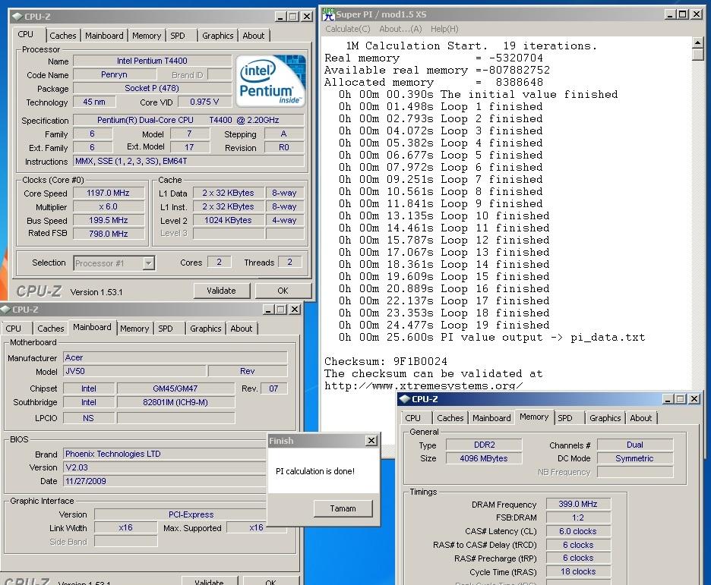The width and height of the screenshot is (711, 585).
Task: Open the Help(H) menu in Super PI
Action: [x=444, y=29]
